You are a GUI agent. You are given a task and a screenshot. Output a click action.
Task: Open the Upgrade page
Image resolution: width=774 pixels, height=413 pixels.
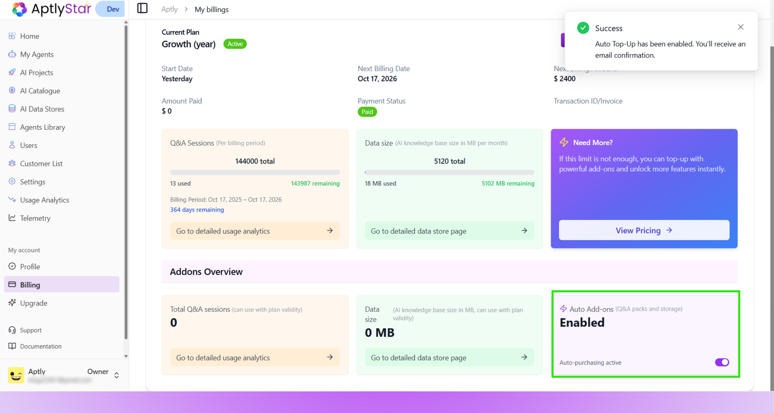pos(34,303)
